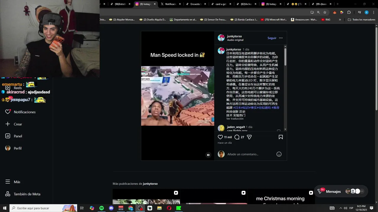The height and width of the screenshot is (212, 378).
Task: Expand the bookmarks overflow chevron
Action: (340, 20)
